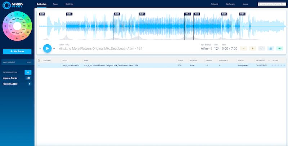Select D# on the key wheel
The width and height of the screenshot is (288, 146).
[x=23, y=37]
